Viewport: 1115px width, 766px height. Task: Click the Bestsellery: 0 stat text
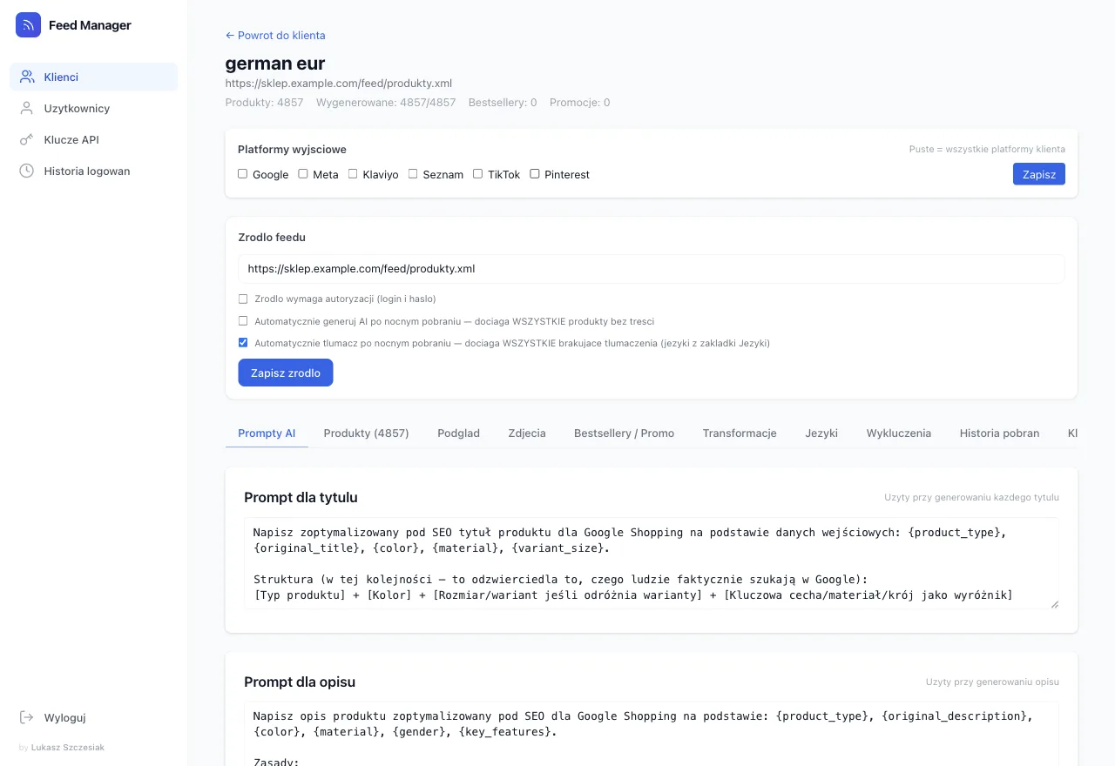503,103
